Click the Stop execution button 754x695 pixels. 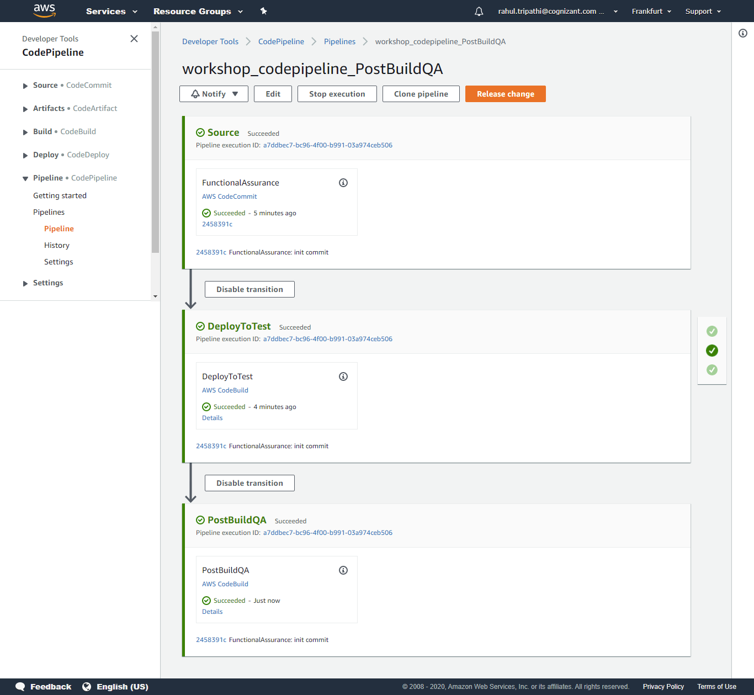point(337,94)
